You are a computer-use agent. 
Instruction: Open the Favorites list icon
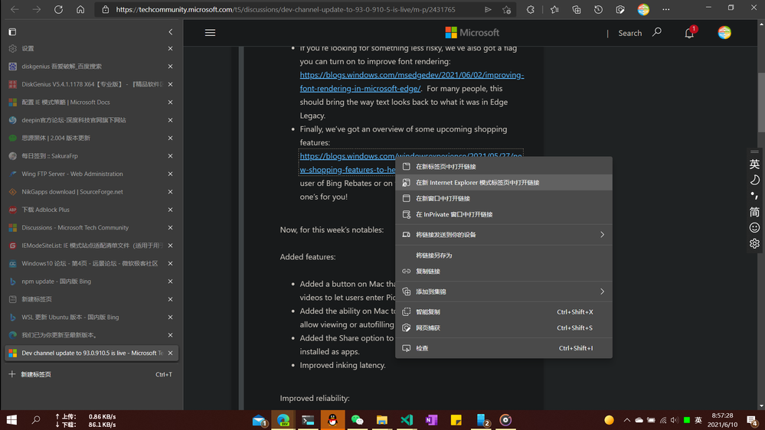point(554,9)
